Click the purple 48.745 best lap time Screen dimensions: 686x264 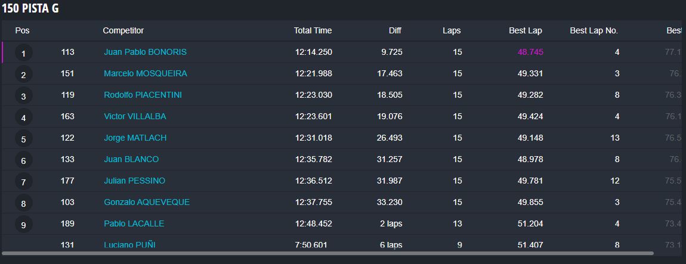[x=530, y=52]
